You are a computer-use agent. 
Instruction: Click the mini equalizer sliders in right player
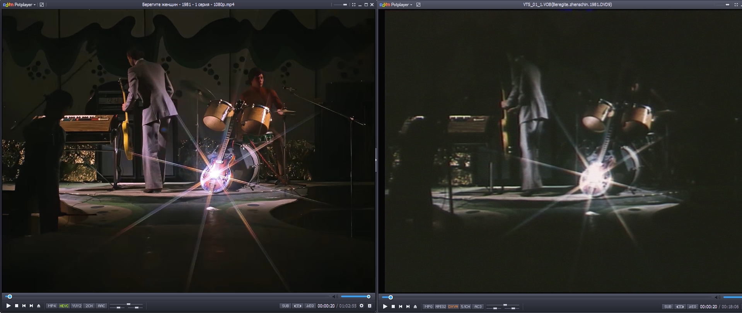(503, 307)
